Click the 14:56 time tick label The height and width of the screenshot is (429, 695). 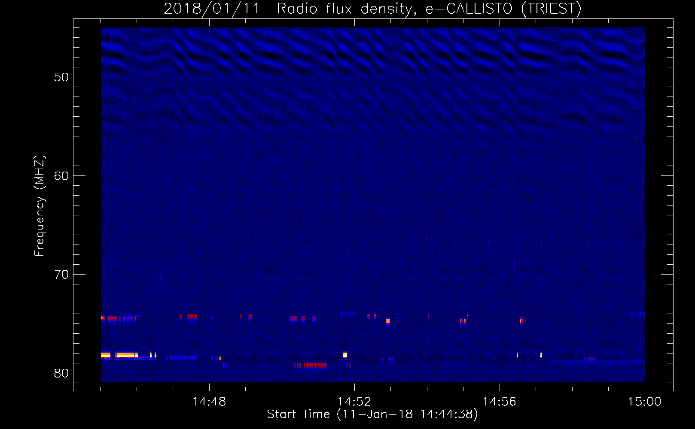point(500,402)
